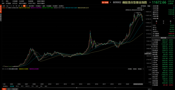This screenshot has height=90, width=175.
Task: Switch to 分时 intraday chart
Action: coord(4,6)
